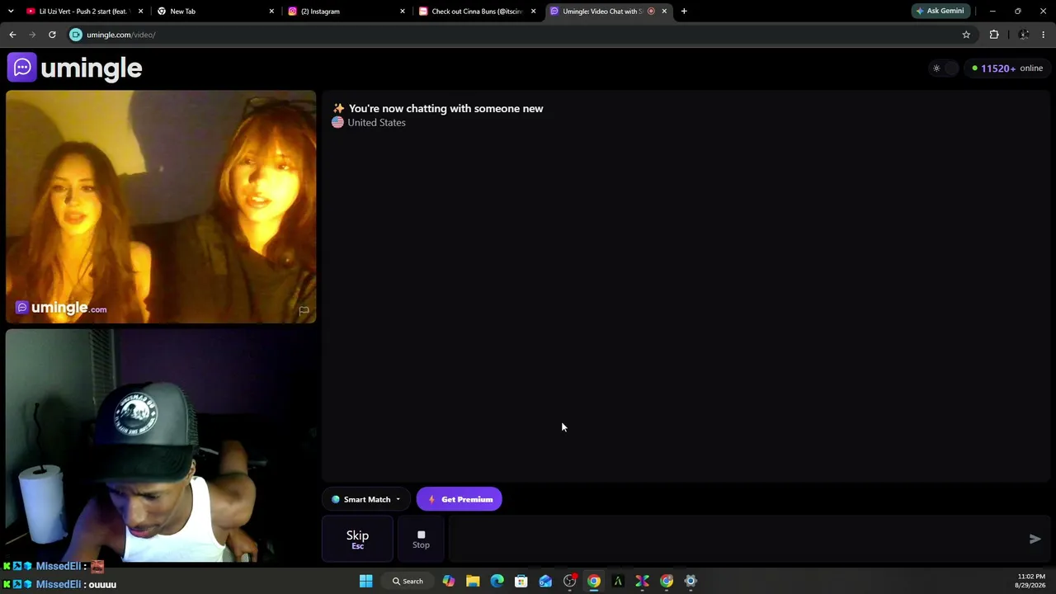View site information icon in address bar

pos(76,35)
